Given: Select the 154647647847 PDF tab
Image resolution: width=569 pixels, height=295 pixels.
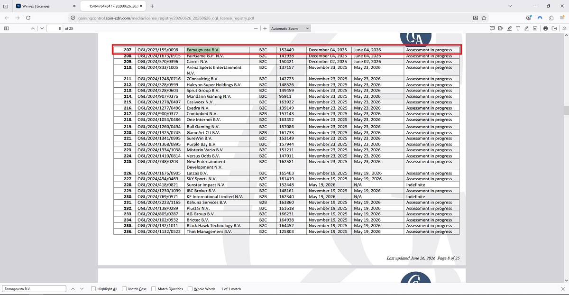Looking at the screenshot, I should (x=113, y=6).
